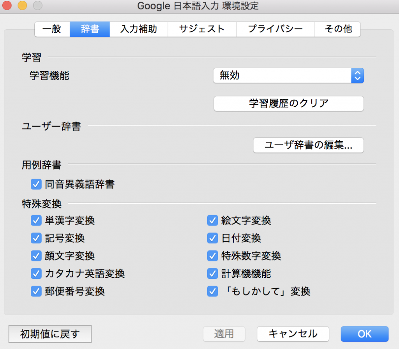Viewport: 399px width, 349px height.
Task: Click the 学習履歴のクリア button
Action: click(288, 104)
